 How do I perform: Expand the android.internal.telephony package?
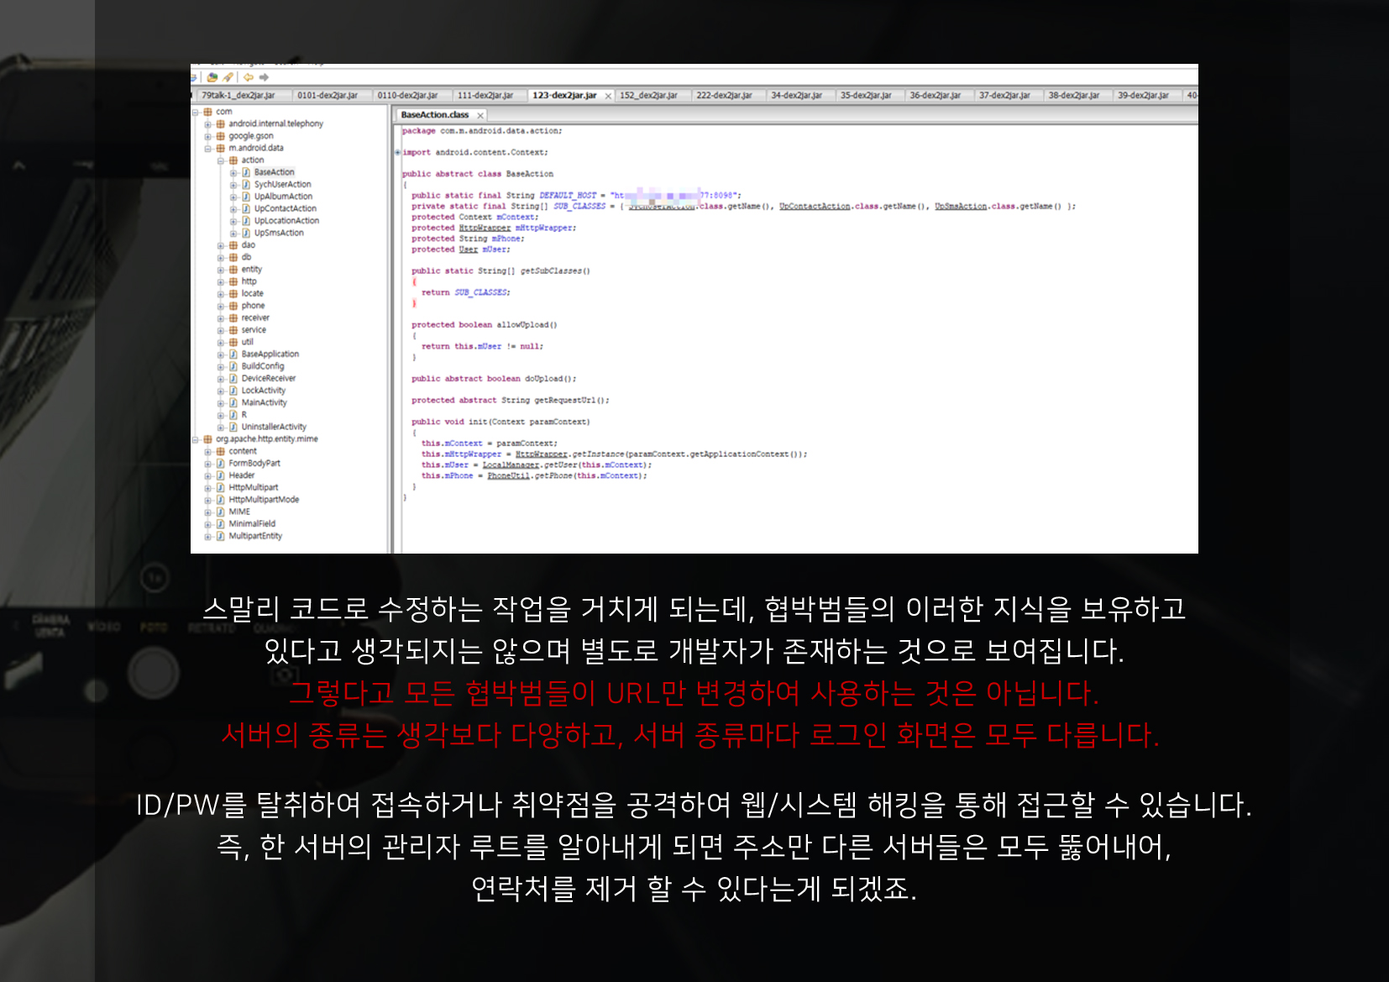click(x=208, y=124)
